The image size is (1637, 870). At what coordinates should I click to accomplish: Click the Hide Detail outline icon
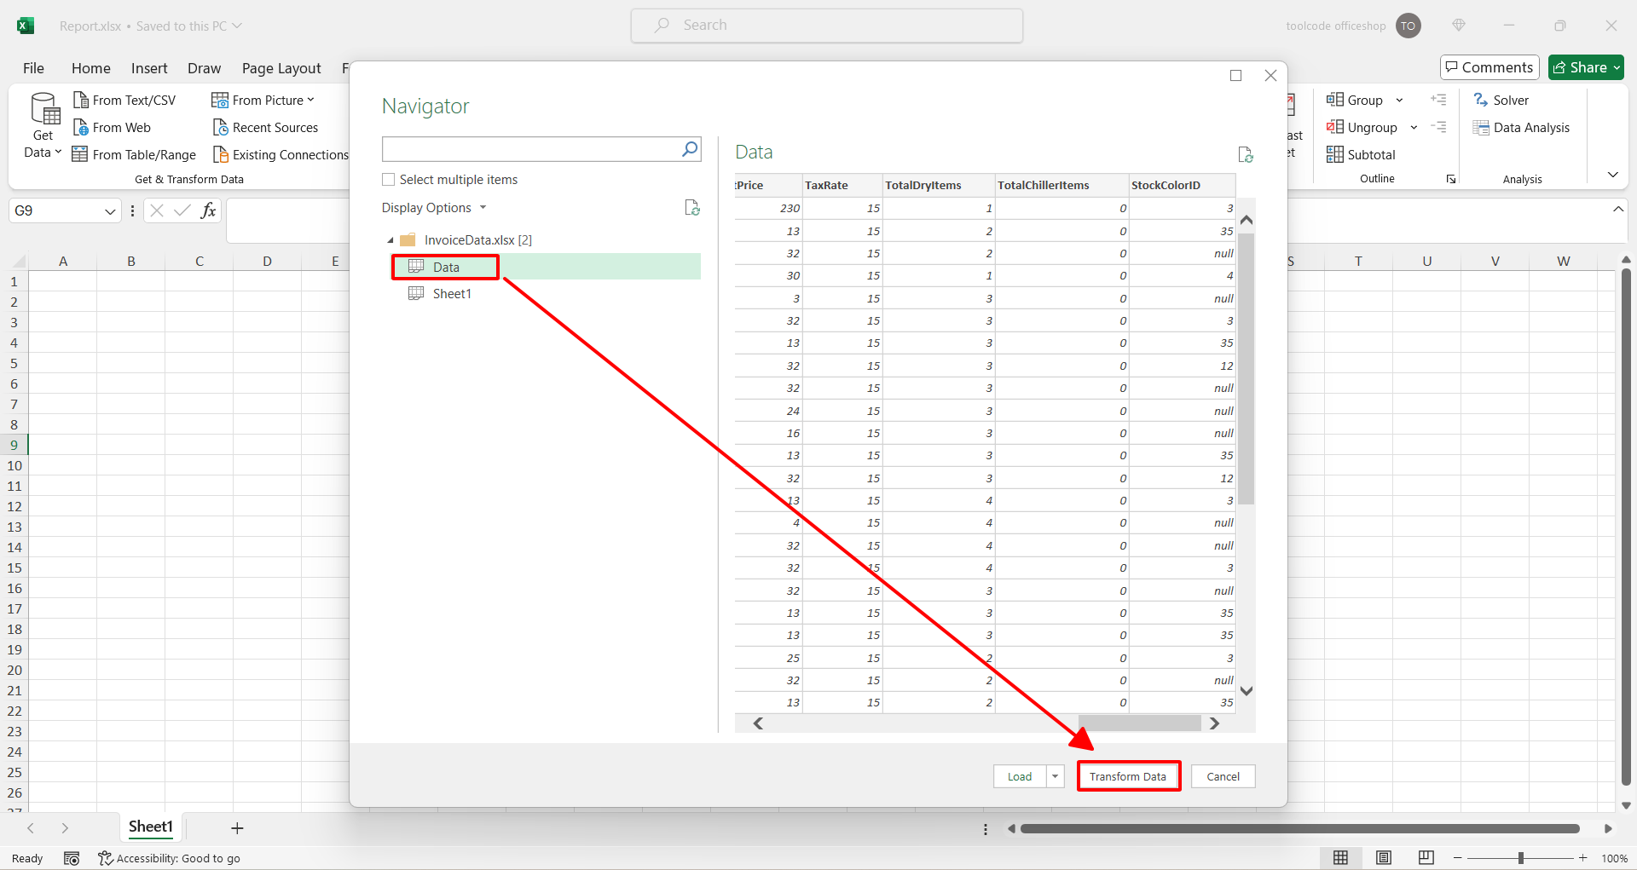point(1439,127)
